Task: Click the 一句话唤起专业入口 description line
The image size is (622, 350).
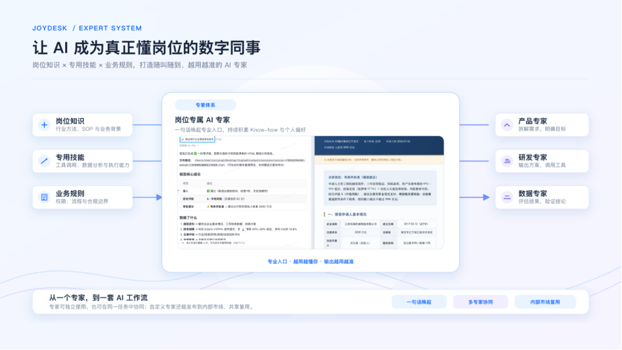Action: pos(240,129)
